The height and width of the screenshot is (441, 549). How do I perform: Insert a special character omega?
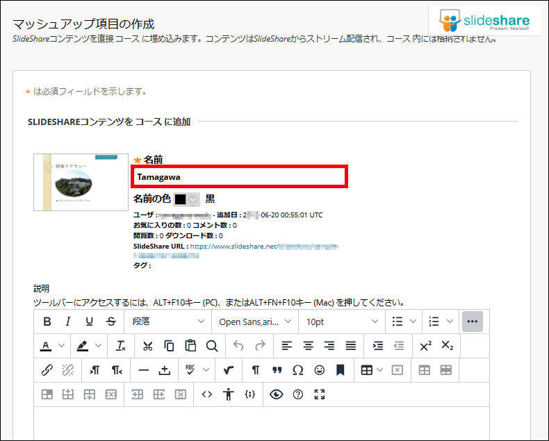298,370
